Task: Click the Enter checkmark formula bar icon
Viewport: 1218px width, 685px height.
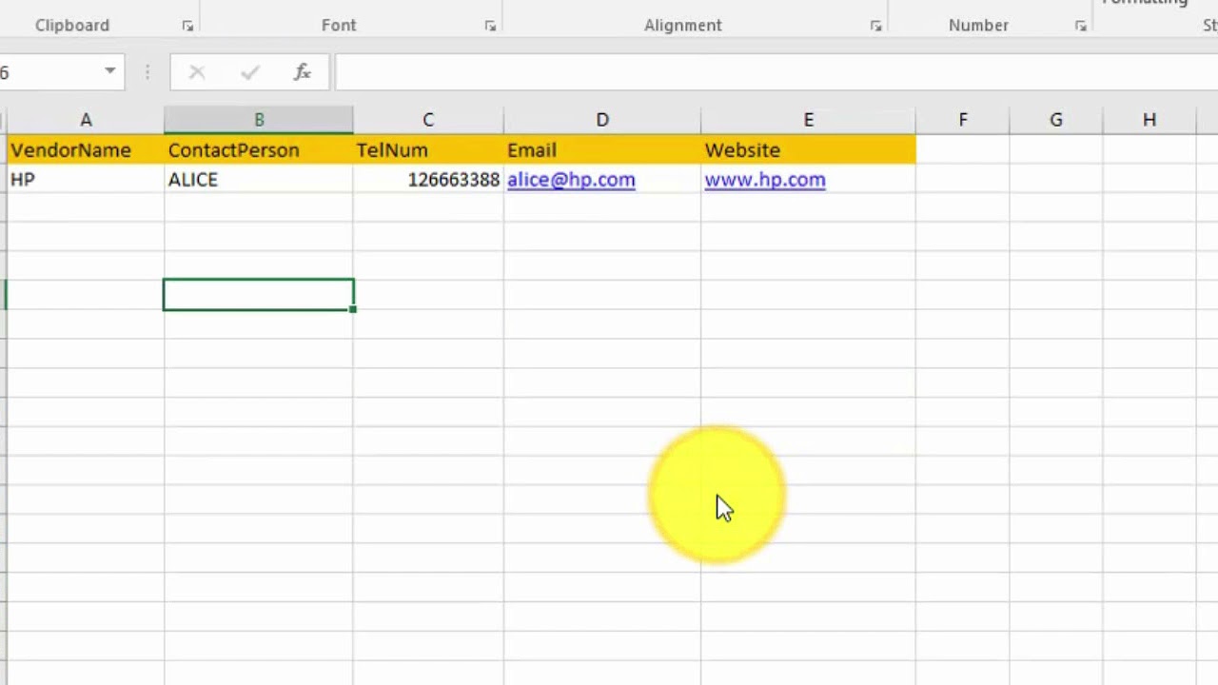Action: pyautogui.click(x=250, y=72)
